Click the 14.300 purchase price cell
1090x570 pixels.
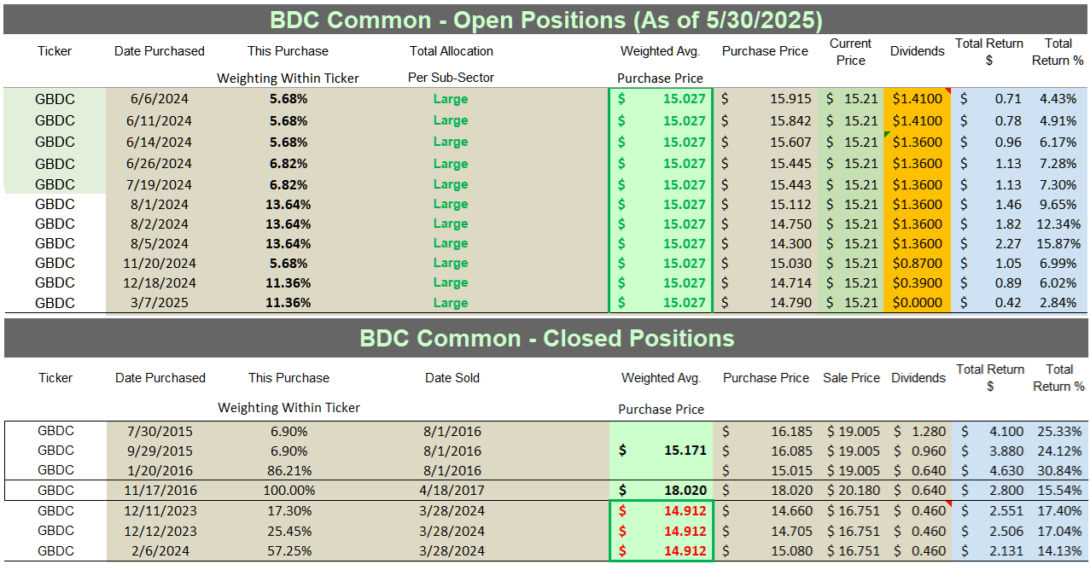pos(766,243)
